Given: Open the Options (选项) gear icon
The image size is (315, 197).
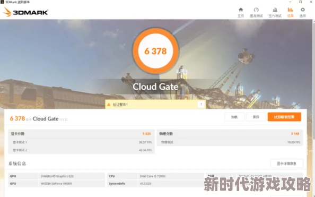Looking at the screenshot, I should click(x=303, y=10).
